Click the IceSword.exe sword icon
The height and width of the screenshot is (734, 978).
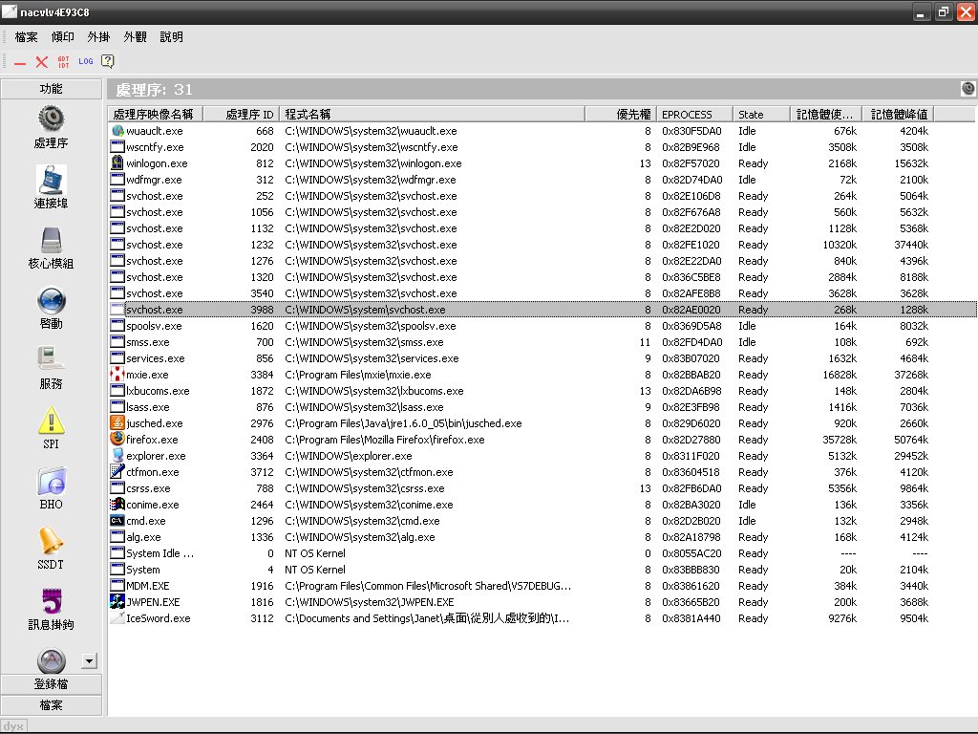[x=117, y=617]
